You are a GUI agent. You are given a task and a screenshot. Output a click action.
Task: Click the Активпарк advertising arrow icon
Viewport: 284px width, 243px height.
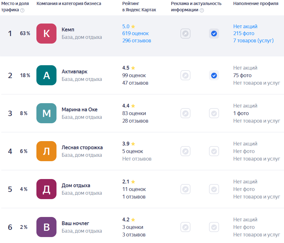185,76
